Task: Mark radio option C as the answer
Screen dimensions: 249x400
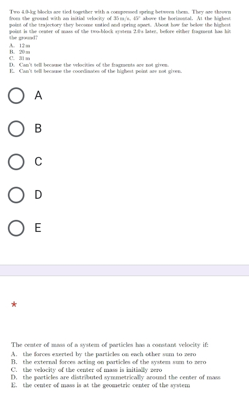Action: pyautogui.click(x=16, y=162)
